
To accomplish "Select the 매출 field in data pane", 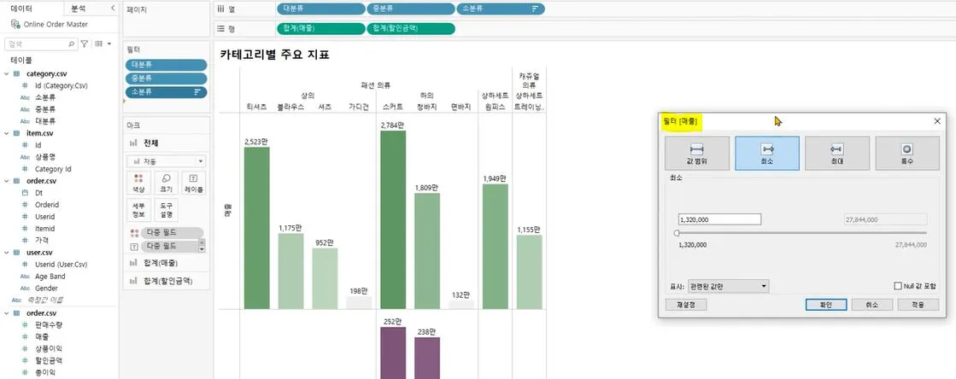I will (42, 336).
